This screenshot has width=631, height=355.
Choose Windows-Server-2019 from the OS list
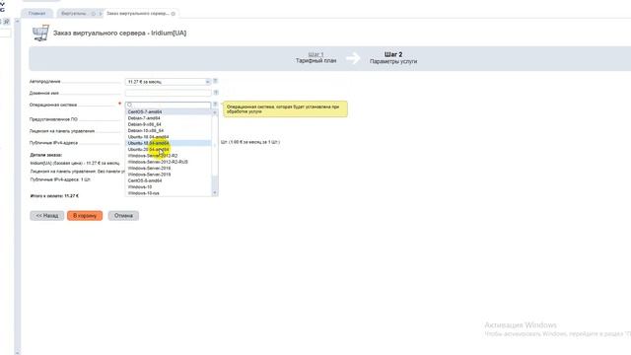(169, 175)
